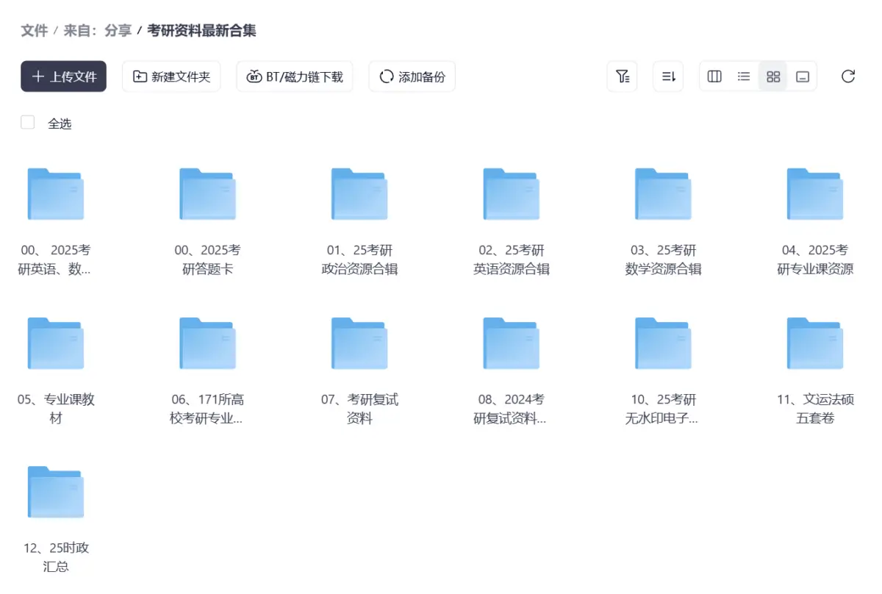Click the name text 06、171所高校考研专业…
The image size is (882, 594).
click(x=208, y=409)
